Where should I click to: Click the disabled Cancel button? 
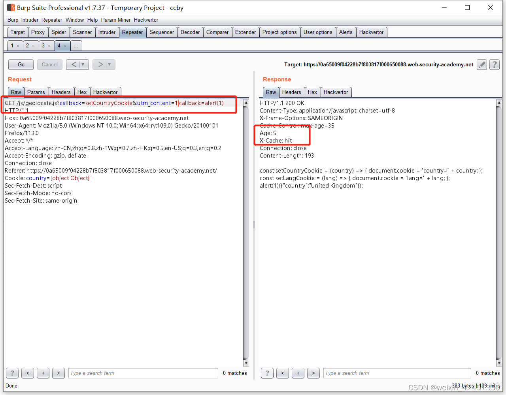pyautogui.click(x=50, y=64)
